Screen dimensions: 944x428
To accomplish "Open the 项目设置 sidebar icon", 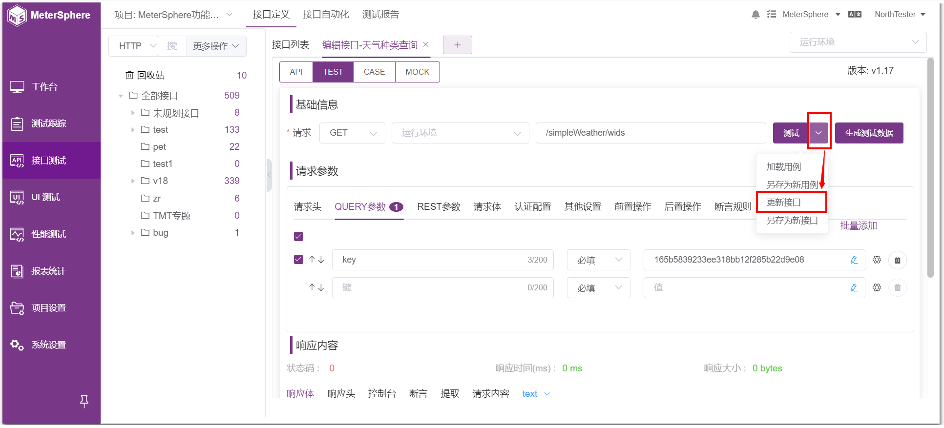I will pos(17,308).
